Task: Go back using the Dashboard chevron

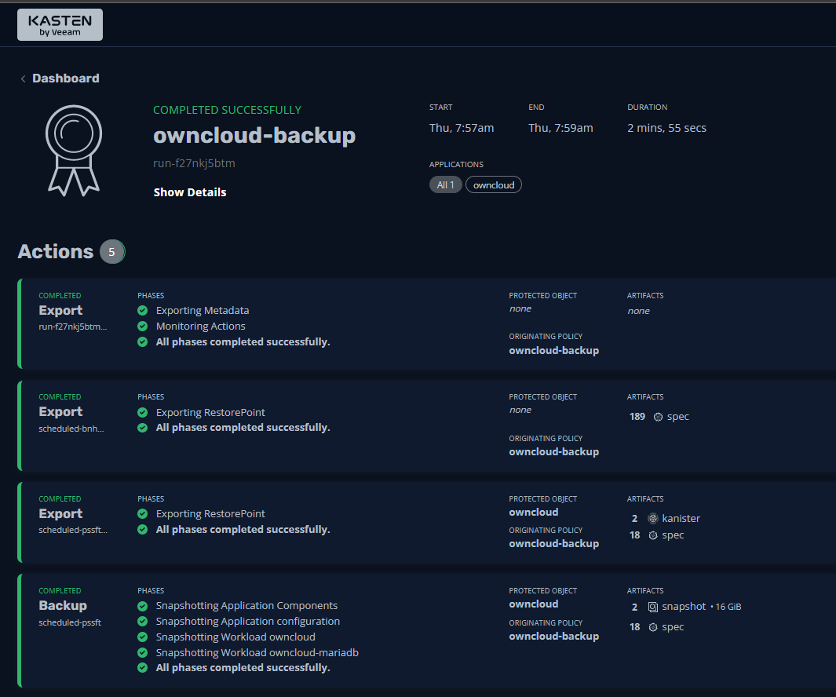Action: pyautogui.click(x=24, y=78)
